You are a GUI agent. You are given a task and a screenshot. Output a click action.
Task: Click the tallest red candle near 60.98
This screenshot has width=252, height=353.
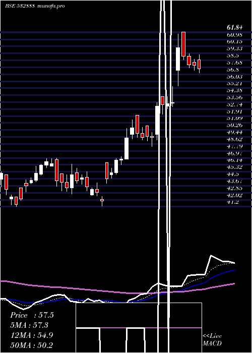(x=183, y=44)
